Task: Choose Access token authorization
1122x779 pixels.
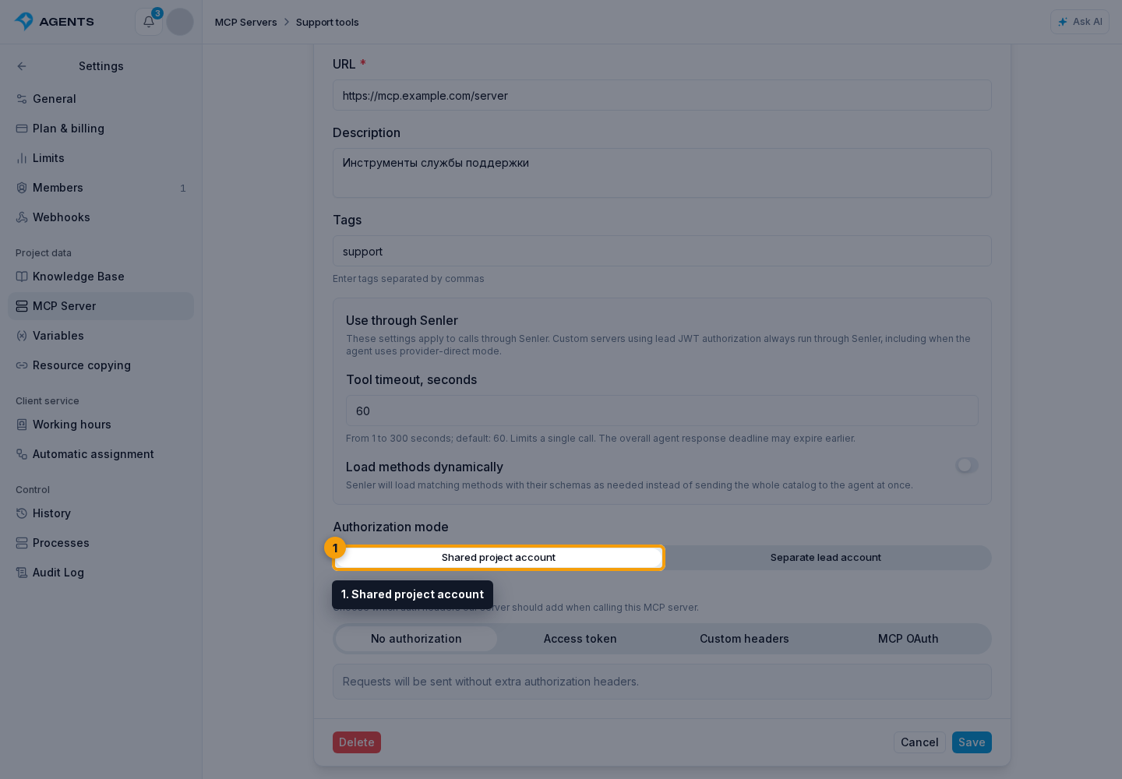Action: 580,639
